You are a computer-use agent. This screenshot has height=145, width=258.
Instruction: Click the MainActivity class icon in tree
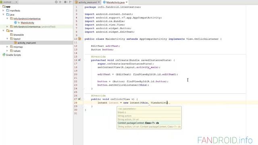coord(15,23)
